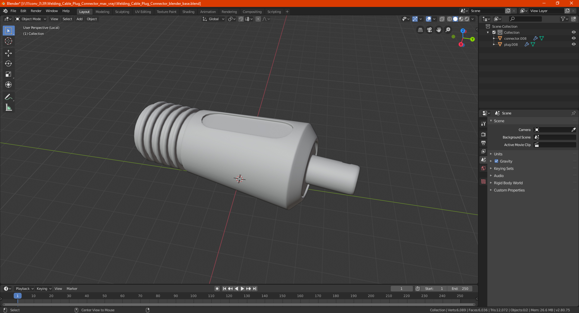This screenshot has width=579, height=313.
Task: Toggle snapping magnet
Action: coord(241,19)
